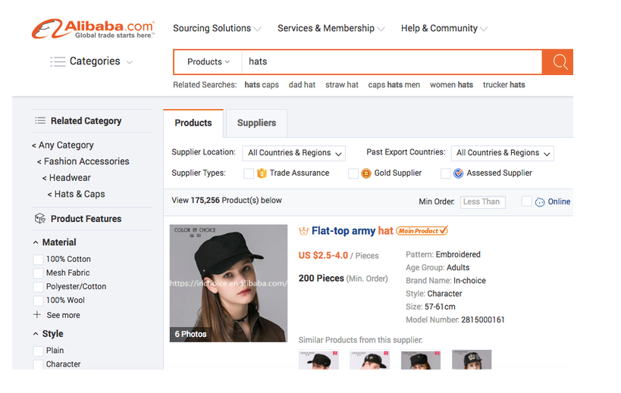Check the Mesh Fabric material filter
621x393 pixels.
click(39, 273)
